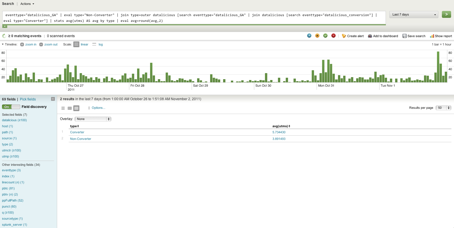Switch to results grid view icon
Screen dimensions: 454x228
coord(76,108)
